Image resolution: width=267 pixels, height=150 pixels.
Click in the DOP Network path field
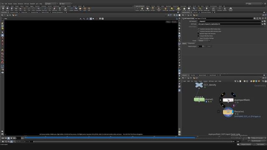tap(229, 21)
